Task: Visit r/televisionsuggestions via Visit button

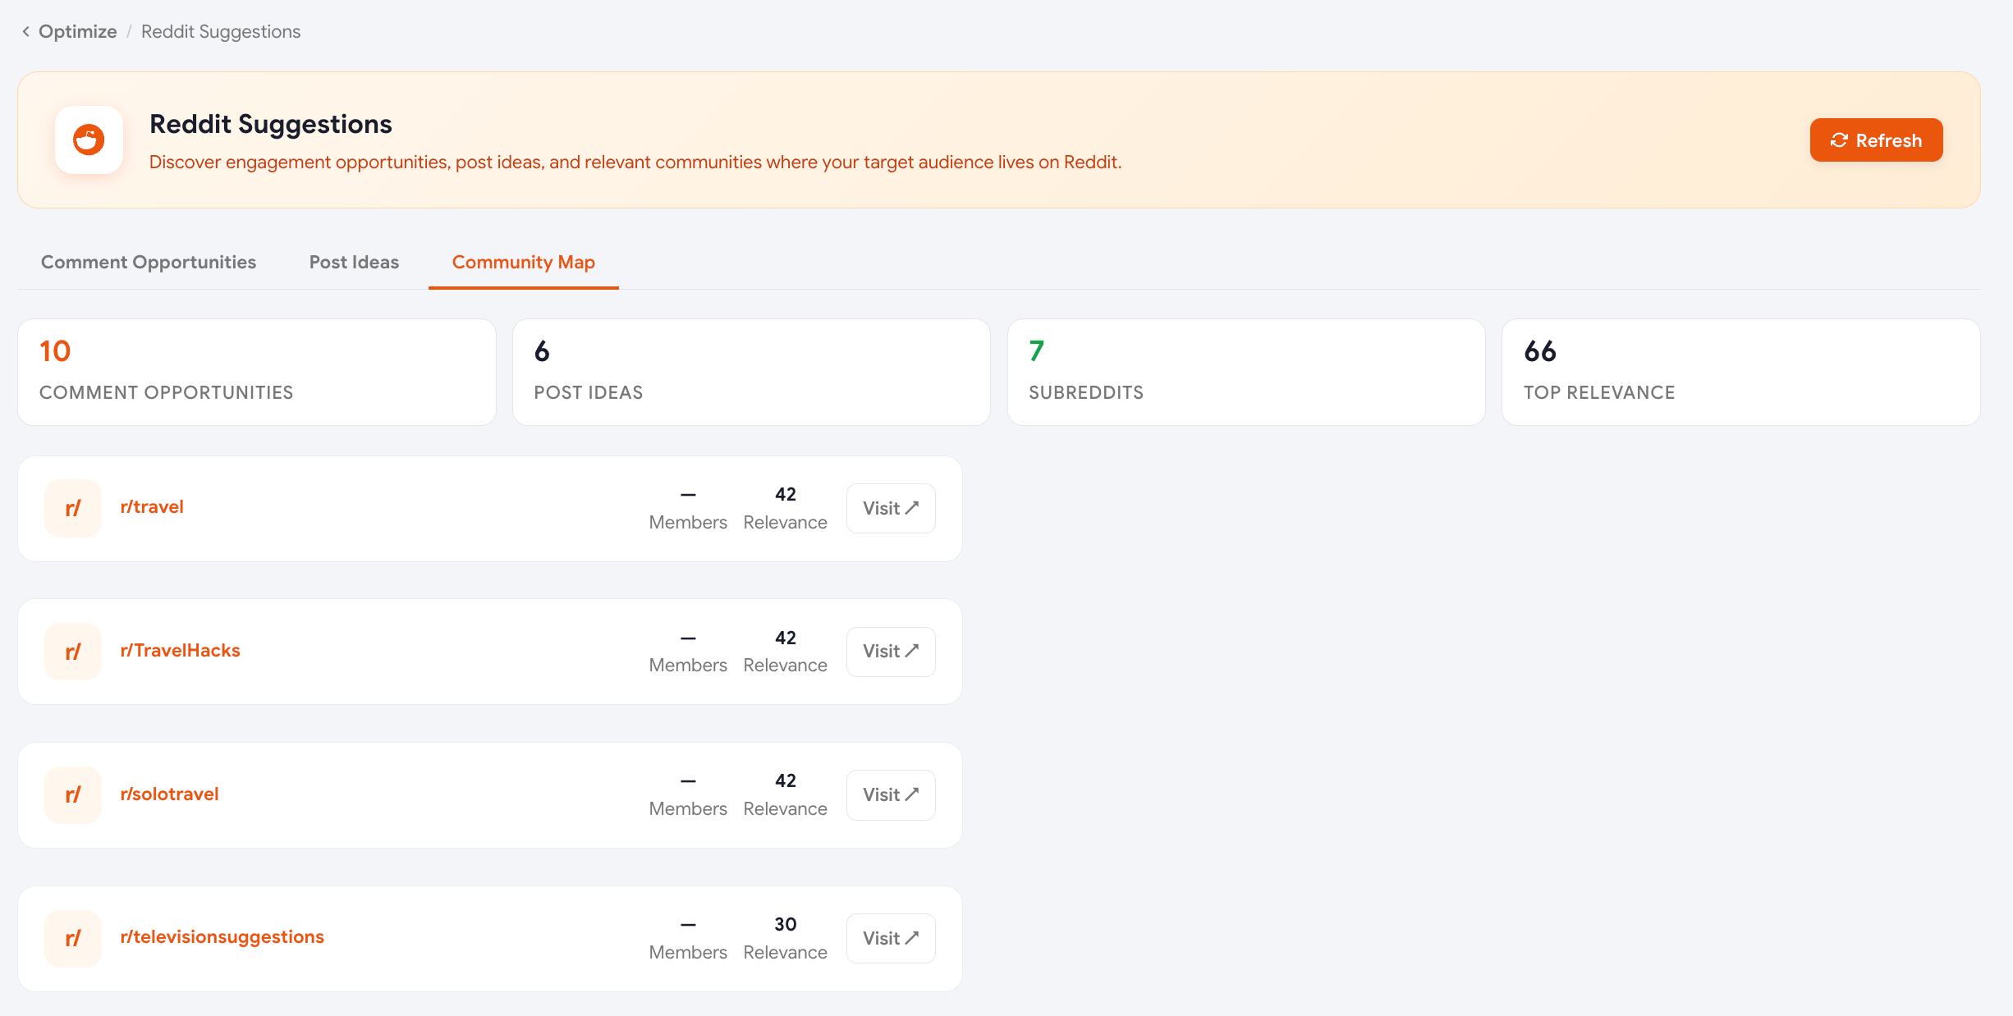Action: pos(891,938)
